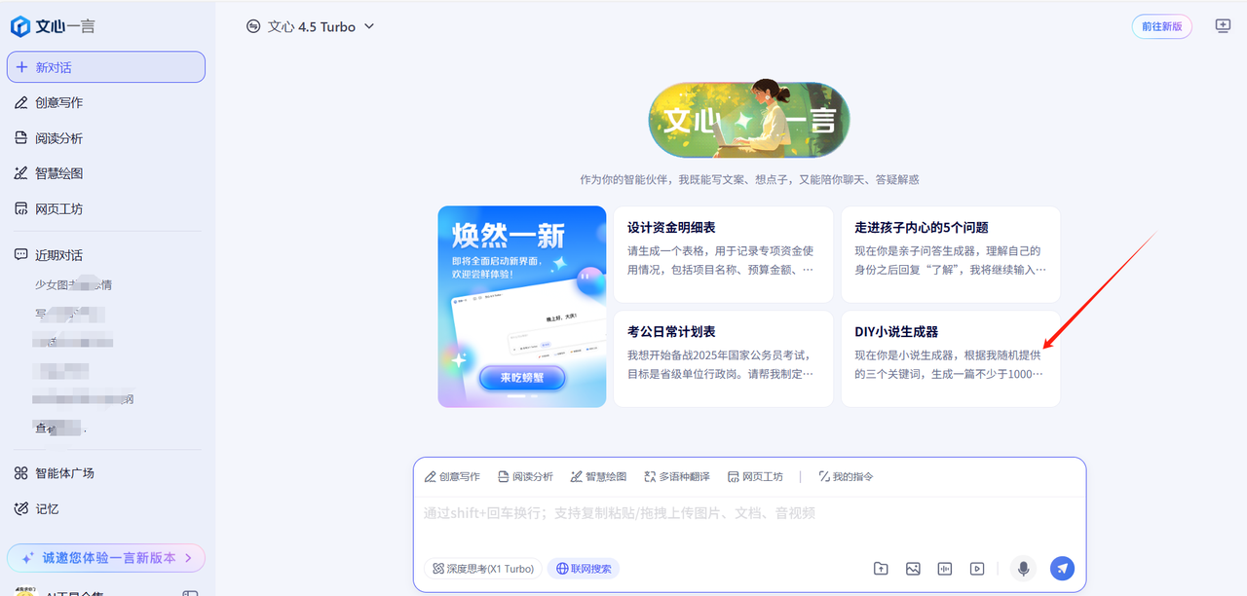Click 阅读分析 in the input toolbar
Viewport: 1247px width, 596px height.
pyautogui.click(x=525, y=476)
